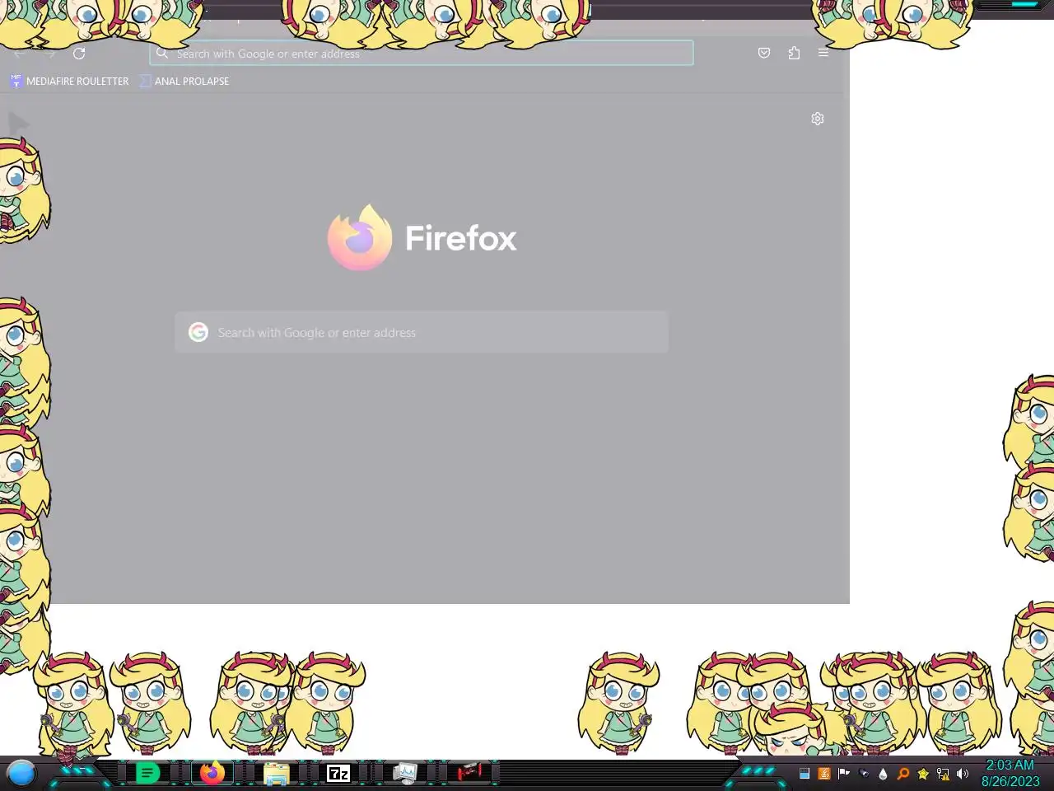Open the Firefox hamburger application menu
The height and width of the screenshot is (791, 1054).
coord(823,53)
